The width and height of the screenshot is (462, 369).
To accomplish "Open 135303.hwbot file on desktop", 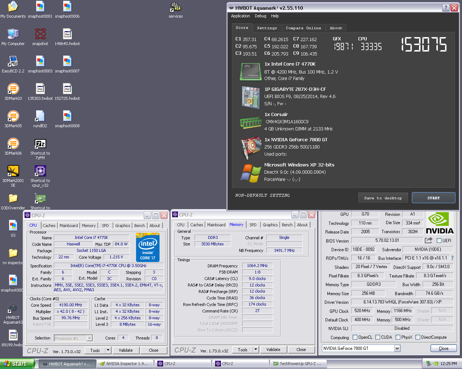I will point(40,92).
